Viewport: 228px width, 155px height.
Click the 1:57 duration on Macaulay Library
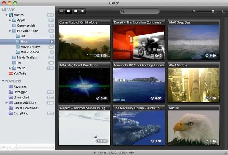tap(158, 141)
